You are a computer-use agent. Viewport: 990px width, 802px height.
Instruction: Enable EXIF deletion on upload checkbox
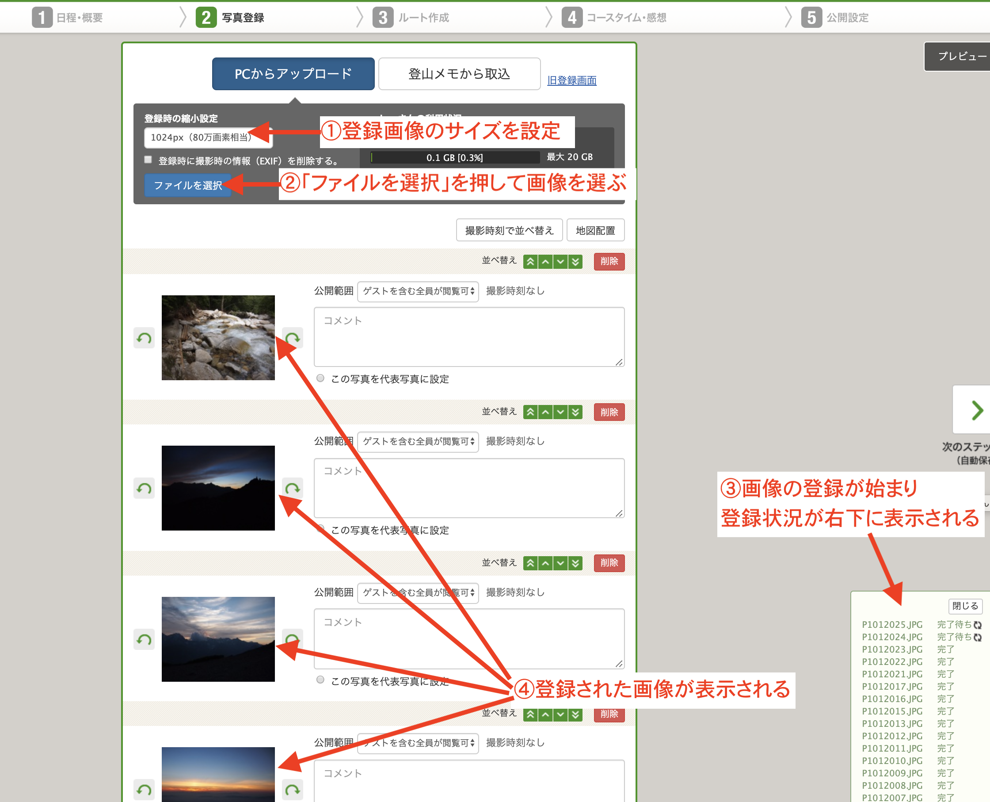[x=148, y=160]
